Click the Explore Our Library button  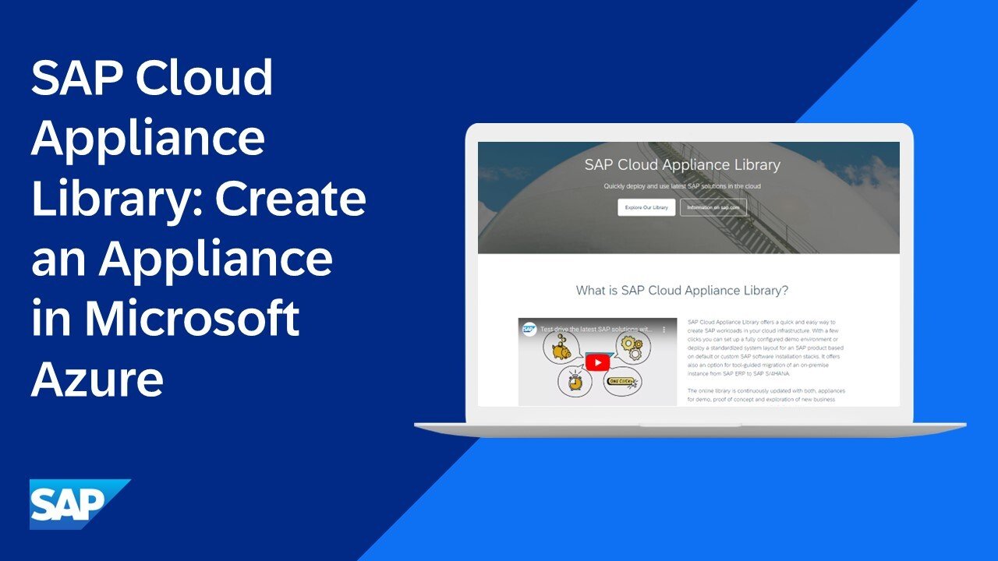click(x=646, y=207)
